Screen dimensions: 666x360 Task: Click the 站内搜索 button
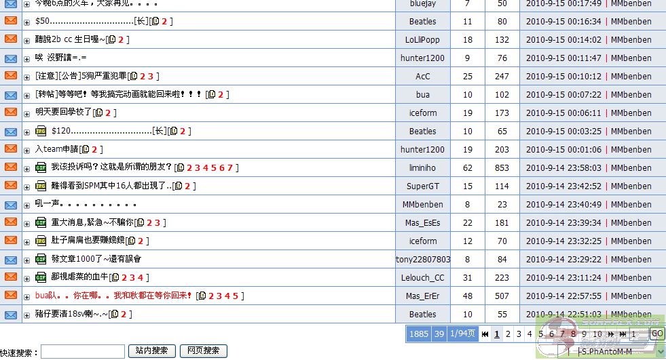point(151,351)
